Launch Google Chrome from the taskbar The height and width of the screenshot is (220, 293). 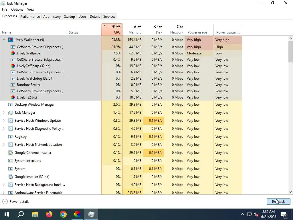[63, 214]
